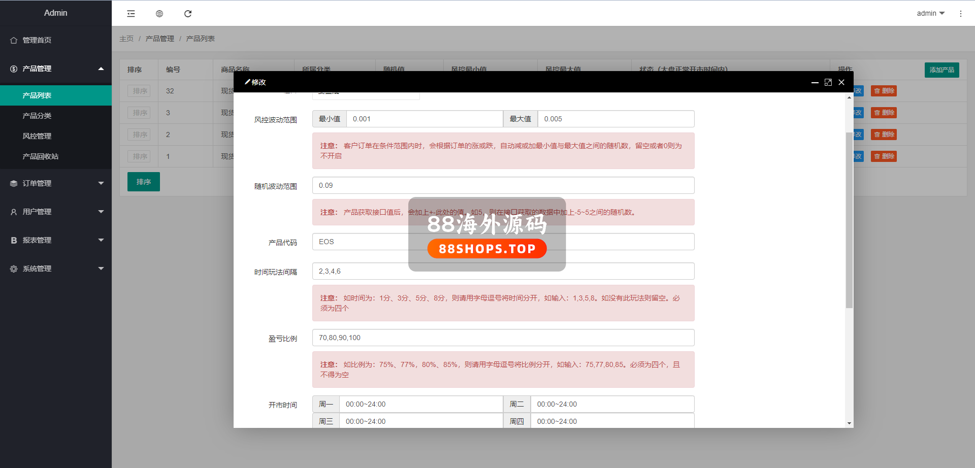The height and width of the screenshot is (468, 975).
Task: Maximize the 修改 dialog window
Action: (x=828, y=82)
